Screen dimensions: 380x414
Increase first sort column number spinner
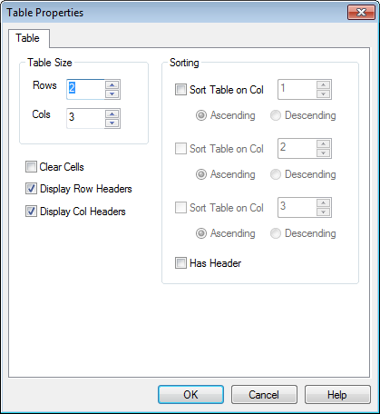(x=323, y=84)
